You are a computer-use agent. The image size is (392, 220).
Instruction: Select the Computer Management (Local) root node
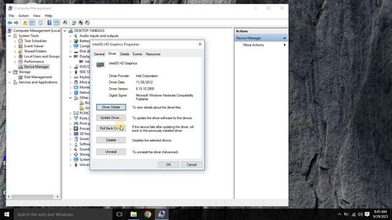pyautogui.click(x=37, y=31)
